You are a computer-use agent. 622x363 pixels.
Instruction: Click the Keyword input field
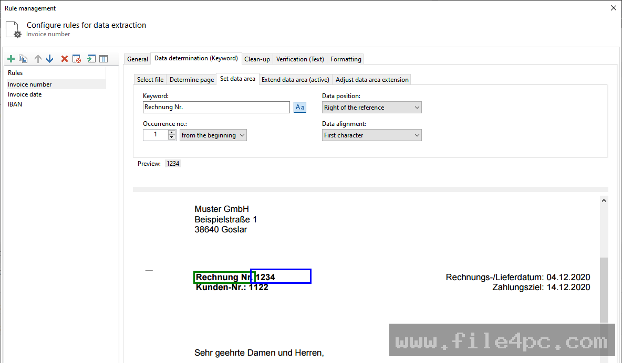tap(216, 108)
